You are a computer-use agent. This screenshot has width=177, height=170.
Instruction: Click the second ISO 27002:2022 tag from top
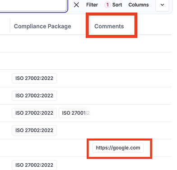(x=34, y=96)
